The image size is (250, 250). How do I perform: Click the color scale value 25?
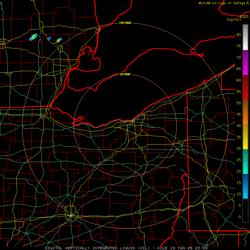pos(239,160)
